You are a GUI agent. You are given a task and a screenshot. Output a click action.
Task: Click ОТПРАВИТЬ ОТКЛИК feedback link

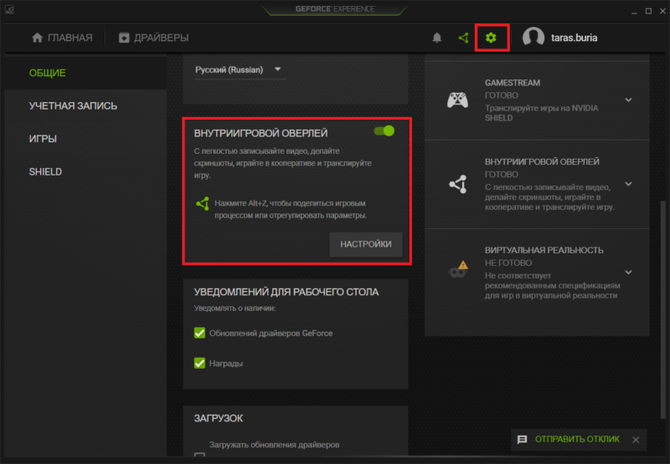[x=577, y=439]
